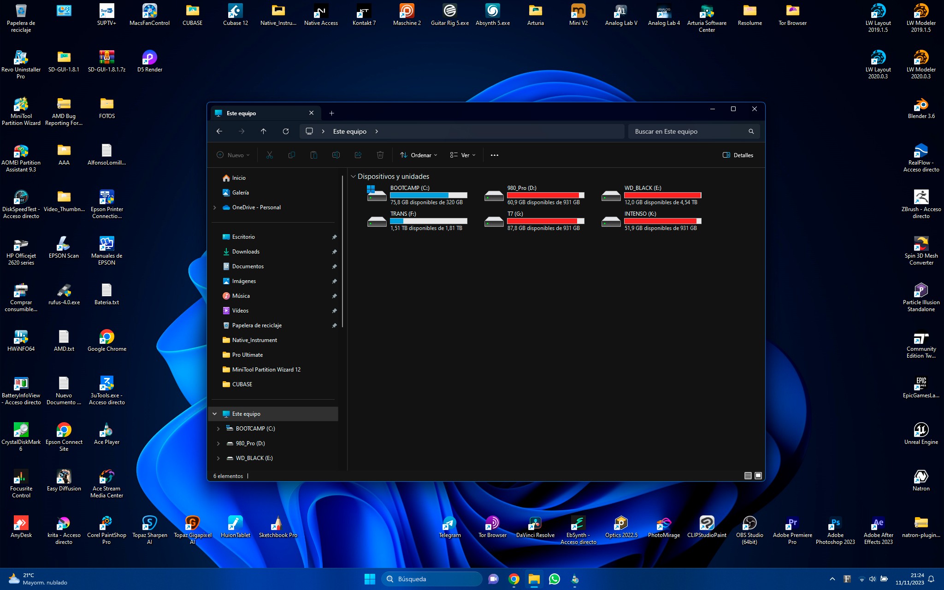Open the three-dots more options menu
Viewport: 944px width, 590px height.
(x=494, y=155)
